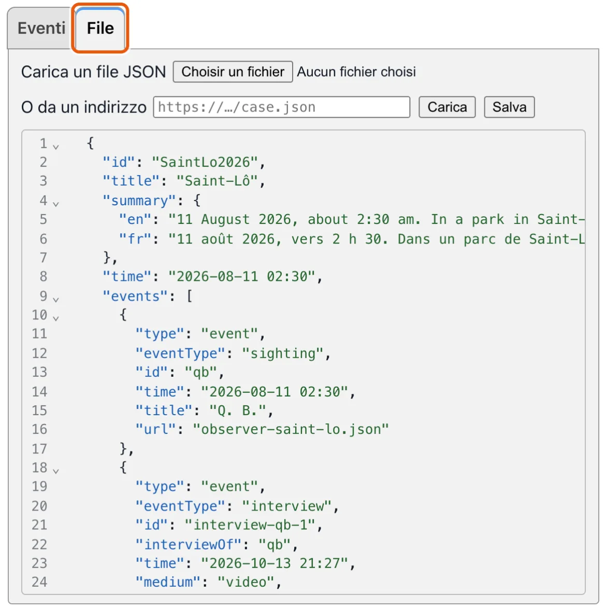Click the "video" medium value
This screenshot has height=609, width=605.
tap(246, 582)
